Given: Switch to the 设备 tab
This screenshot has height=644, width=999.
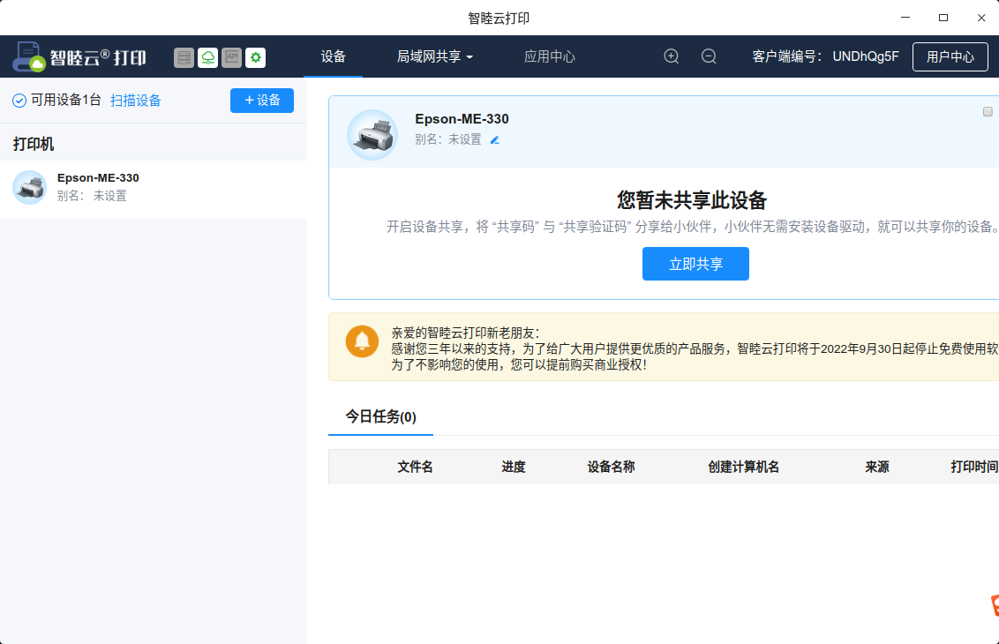Looking at the screenshot, I should click(x=334, y=56).
